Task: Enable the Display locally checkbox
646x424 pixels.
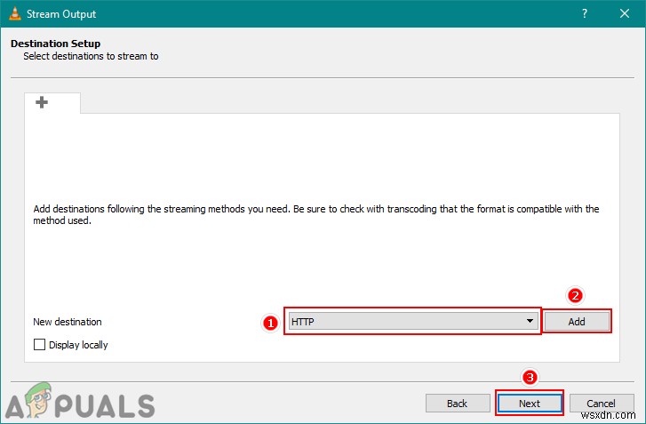Action: click(40, 345)
